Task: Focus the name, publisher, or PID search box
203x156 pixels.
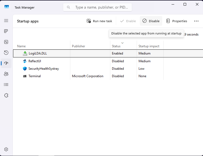Action: (98, 7)
